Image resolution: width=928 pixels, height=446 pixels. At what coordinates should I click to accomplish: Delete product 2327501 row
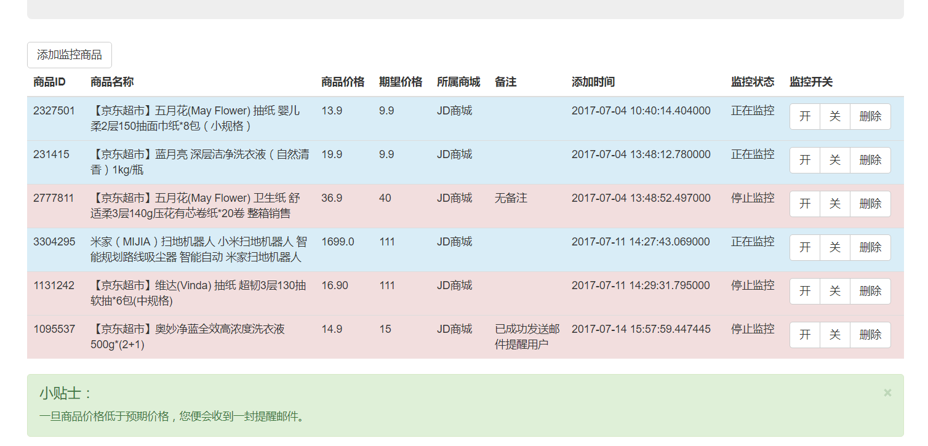870,116
